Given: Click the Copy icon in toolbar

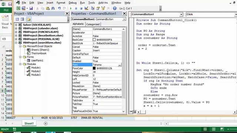Looking at the screenshot, I should tap(43, 8).
